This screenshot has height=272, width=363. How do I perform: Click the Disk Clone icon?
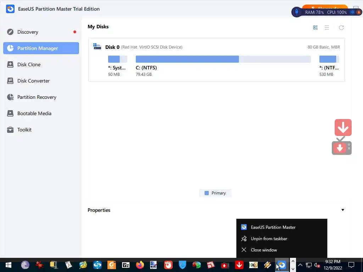tap(10, 64)
